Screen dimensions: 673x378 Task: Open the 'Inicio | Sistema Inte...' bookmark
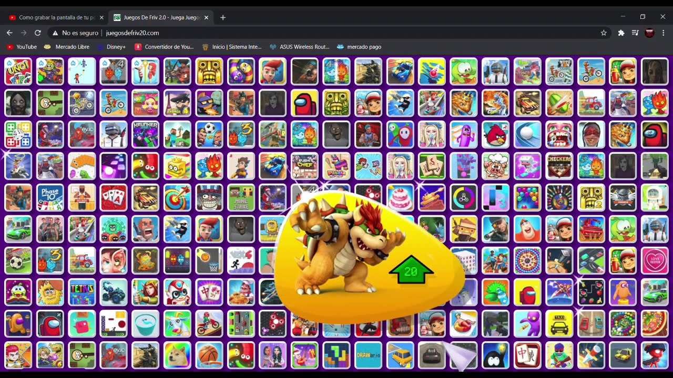pyautogui.click(x=231, y=47)
